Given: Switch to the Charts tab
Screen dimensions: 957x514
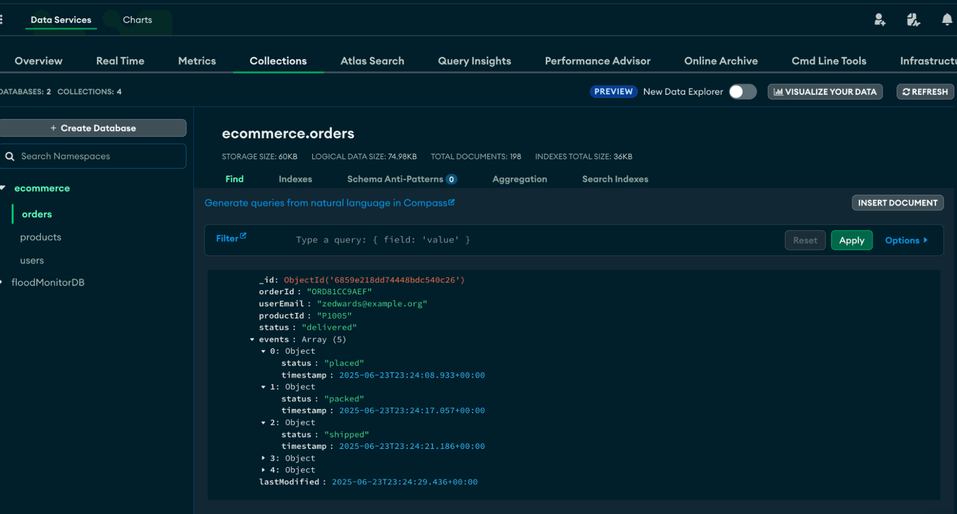Looking at the screenshot, I should coord(137,20).
